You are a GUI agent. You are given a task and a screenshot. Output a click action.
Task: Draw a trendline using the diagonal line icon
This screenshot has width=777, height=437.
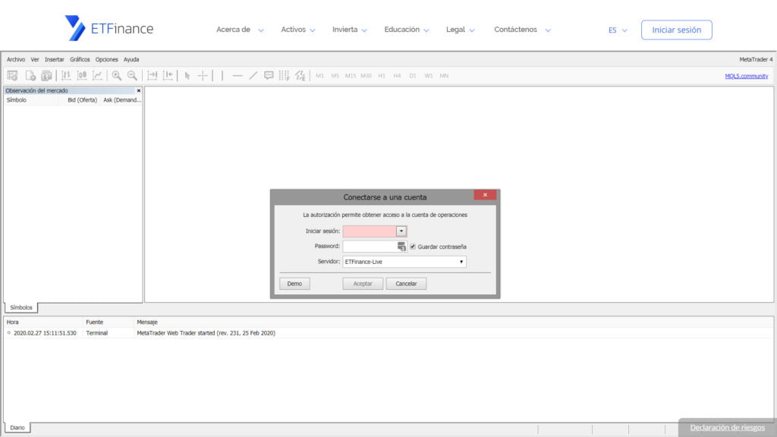point(253,75)
